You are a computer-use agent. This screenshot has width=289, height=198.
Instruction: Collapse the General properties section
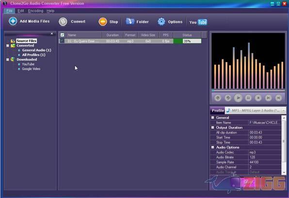tap(212, 117)
